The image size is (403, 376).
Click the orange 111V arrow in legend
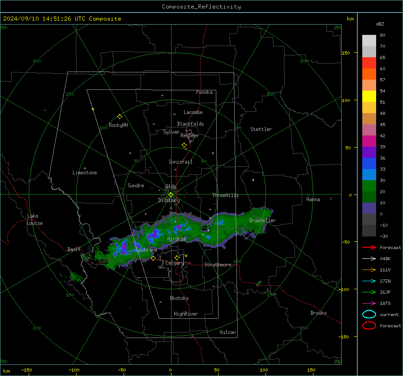(369, 270)
